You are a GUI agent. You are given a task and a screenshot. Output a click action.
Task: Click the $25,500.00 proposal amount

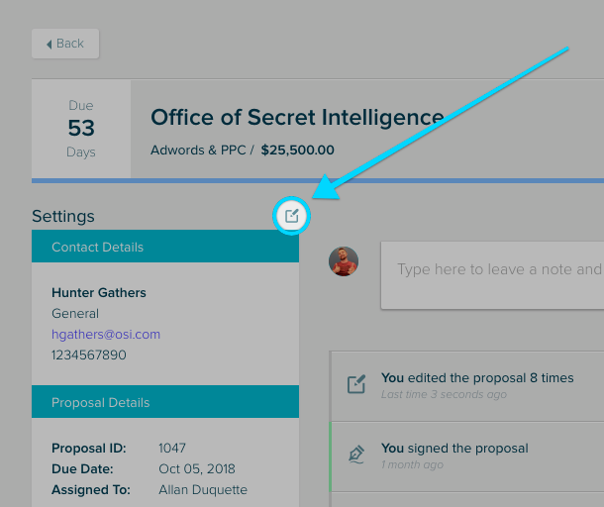click(298, 151)
